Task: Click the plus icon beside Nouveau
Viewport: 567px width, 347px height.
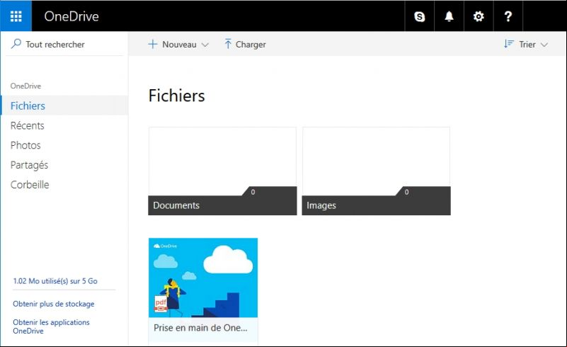Action: tap(153, 44)
